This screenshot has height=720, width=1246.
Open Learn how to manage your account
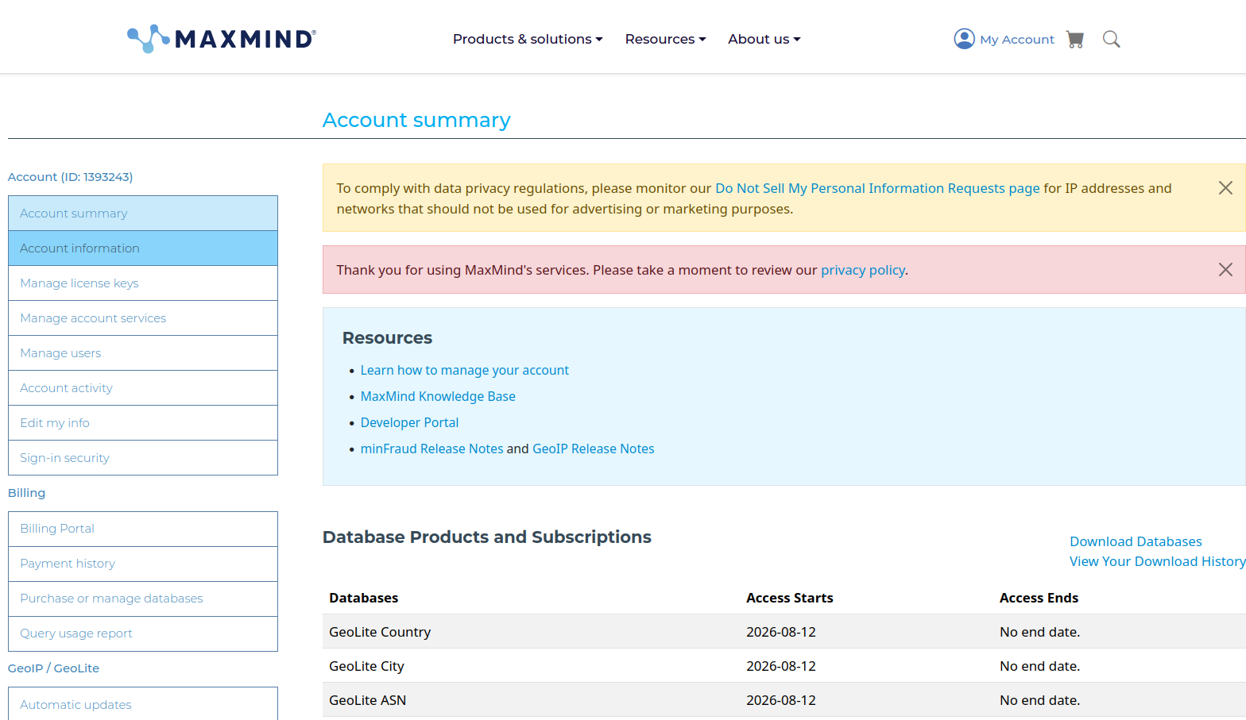[465, 370]
